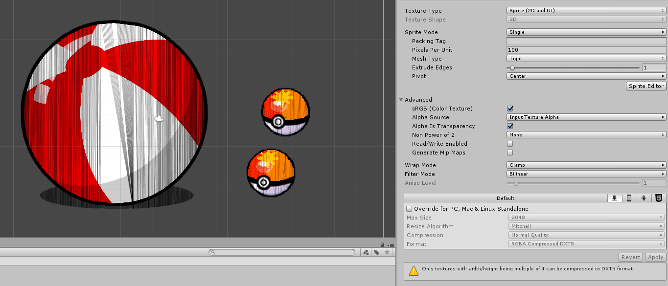Select the Default platform tab
668x286 pixels.
506,198
